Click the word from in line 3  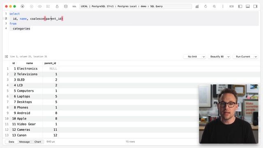13,24
